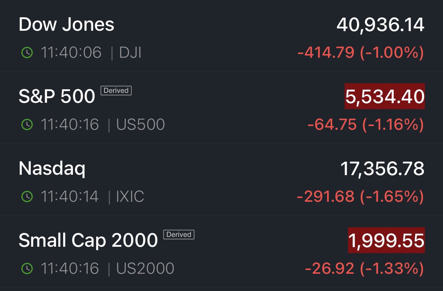Click the DJI ticker symbol label
Viewport: 443px width, 291px height.
click(x=130, y=53)
